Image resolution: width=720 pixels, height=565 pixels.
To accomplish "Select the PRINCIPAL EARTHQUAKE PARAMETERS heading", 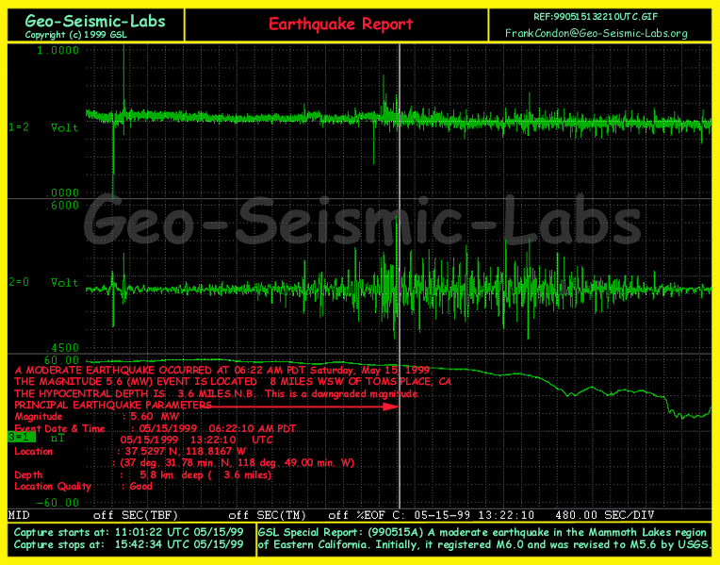I will pos(113,405).
